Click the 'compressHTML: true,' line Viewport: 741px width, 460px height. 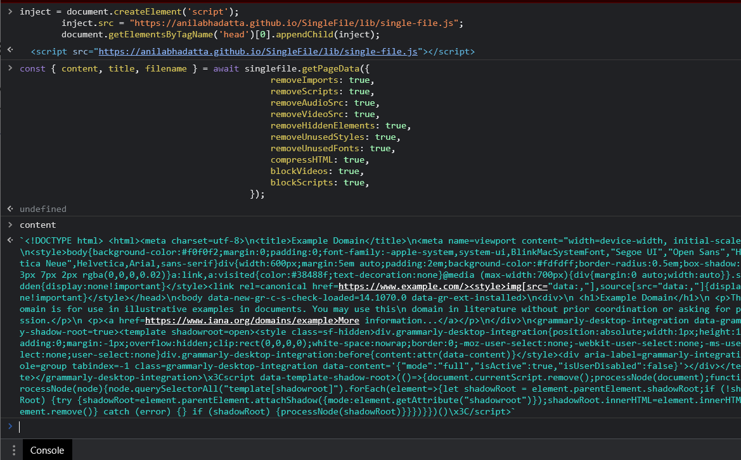coord(320,160)
